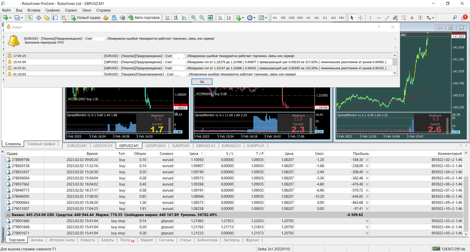Toggle the Авто-торговля button

(x=144, y=17)
